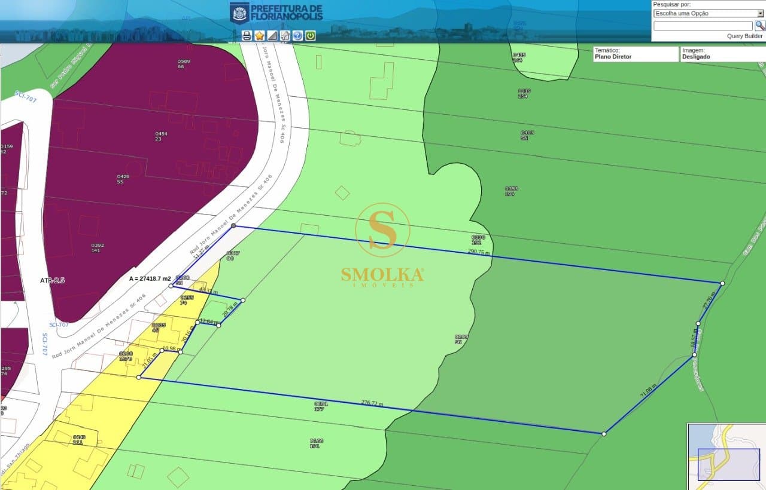Click the '51.27 m' edge length label
The image size is (766, 490).
(202, 253)
